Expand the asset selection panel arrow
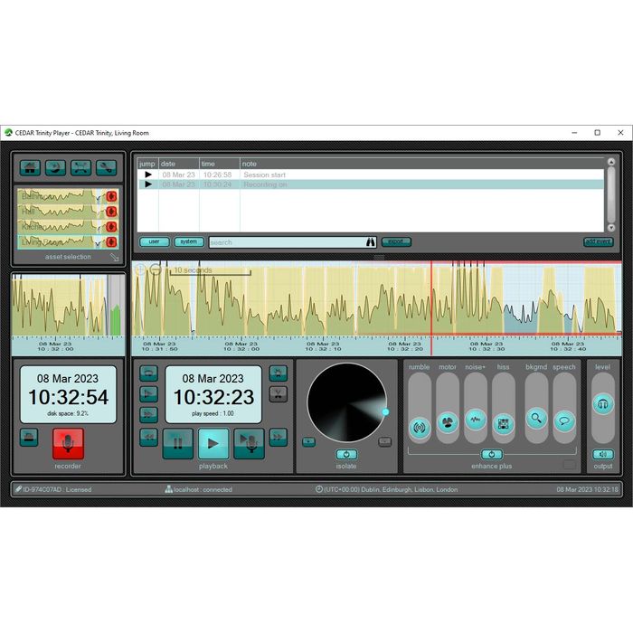This screenshot has height=633, width=633. tap(115, 257)
